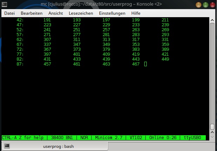Click the row label 82:

20,59
